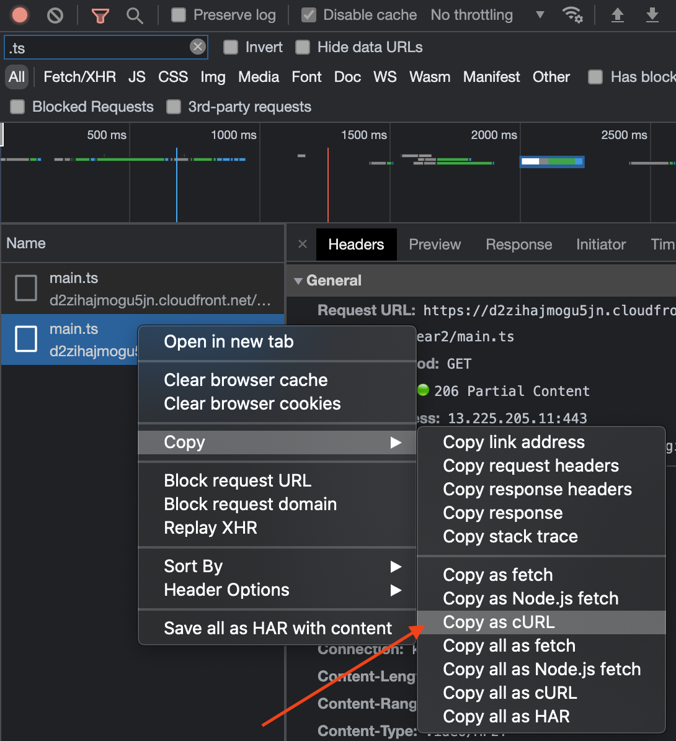Filter by Wasm requests
Screen dimensions: 676x741
tap(429, 77)
